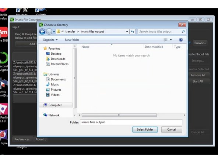Select Network in navigation pane
Viewport: 218px width, 163px height.
coord(52,115)
